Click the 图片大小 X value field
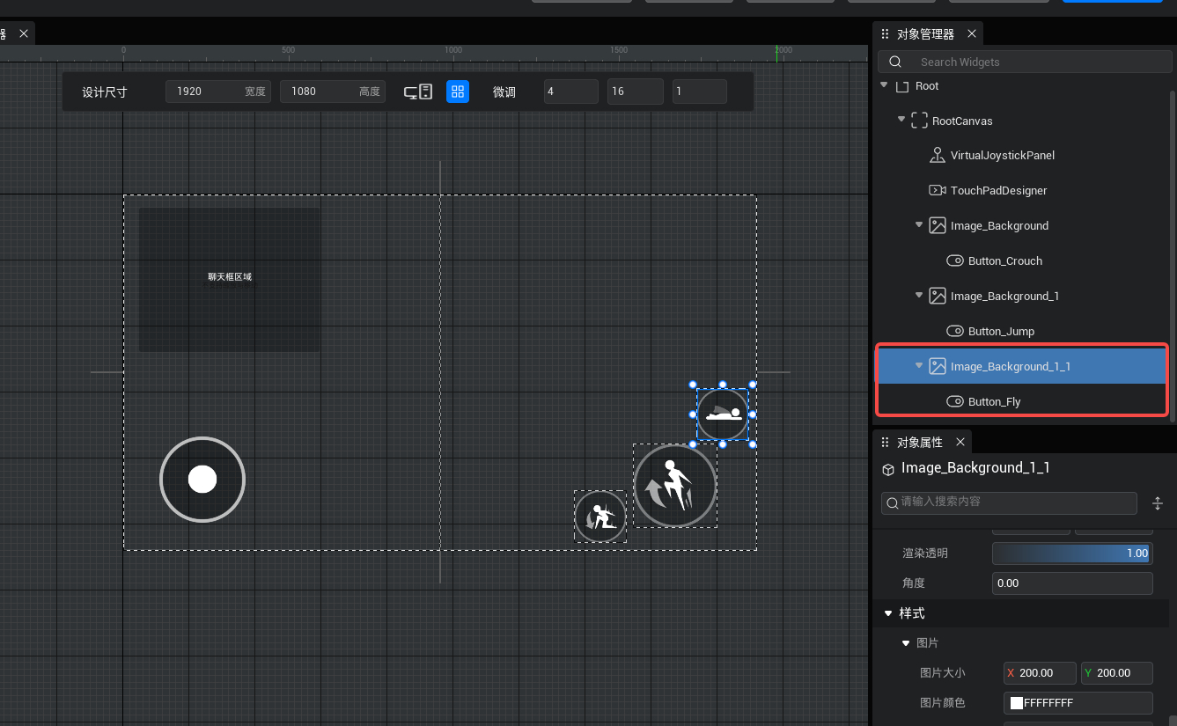1177x726 pixels. 1040,673
